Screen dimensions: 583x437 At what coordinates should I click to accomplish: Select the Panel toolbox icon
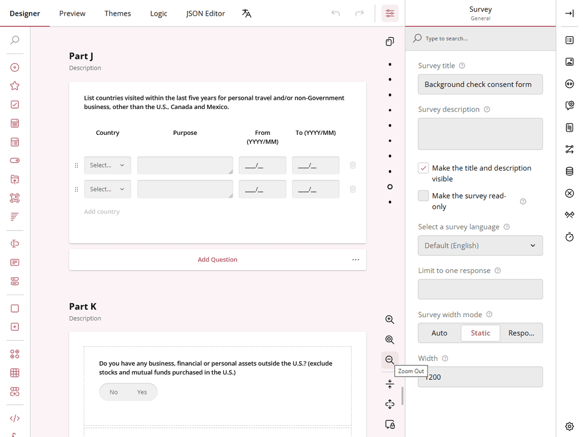15,309
